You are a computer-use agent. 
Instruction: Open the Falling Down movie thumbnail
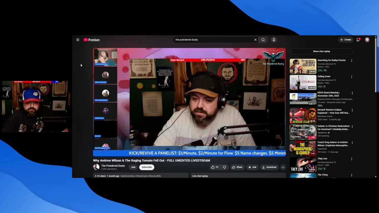303,82
